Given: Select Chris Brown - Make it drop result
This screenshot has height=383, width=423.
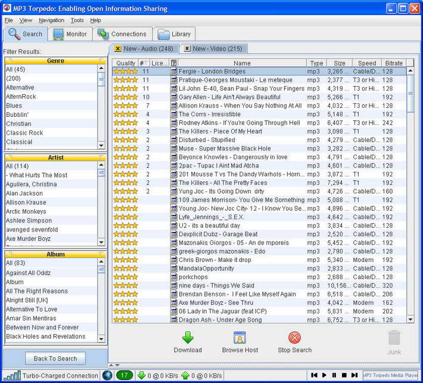Looking at the screenshot, I should 259,260.
